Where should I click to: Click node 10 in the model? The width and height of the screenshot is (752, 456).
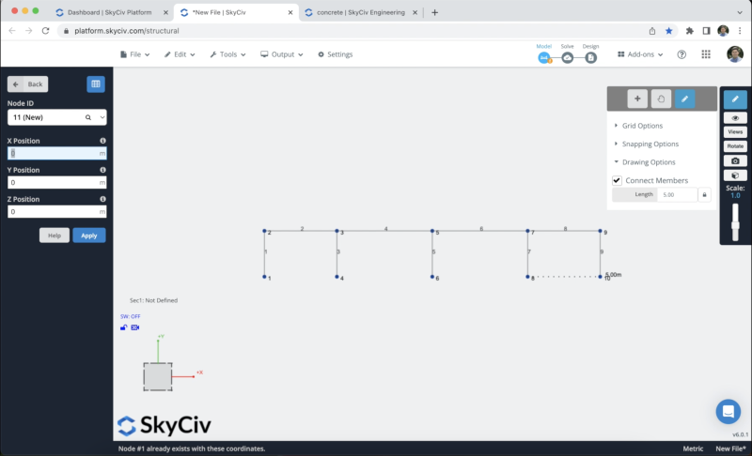point(600,277)
